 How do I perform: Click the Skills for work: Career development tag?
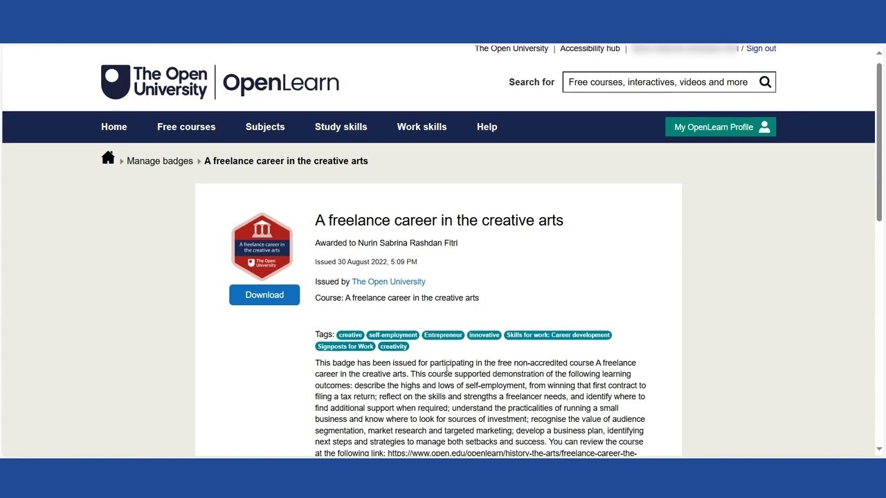(x=558, y=335)
